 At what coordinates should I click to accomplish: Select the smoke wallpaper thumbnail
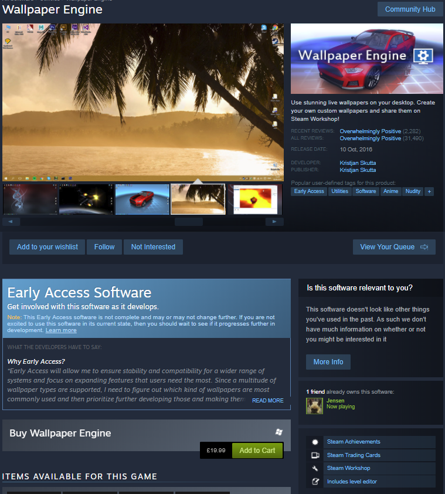[x=30, y=199]
